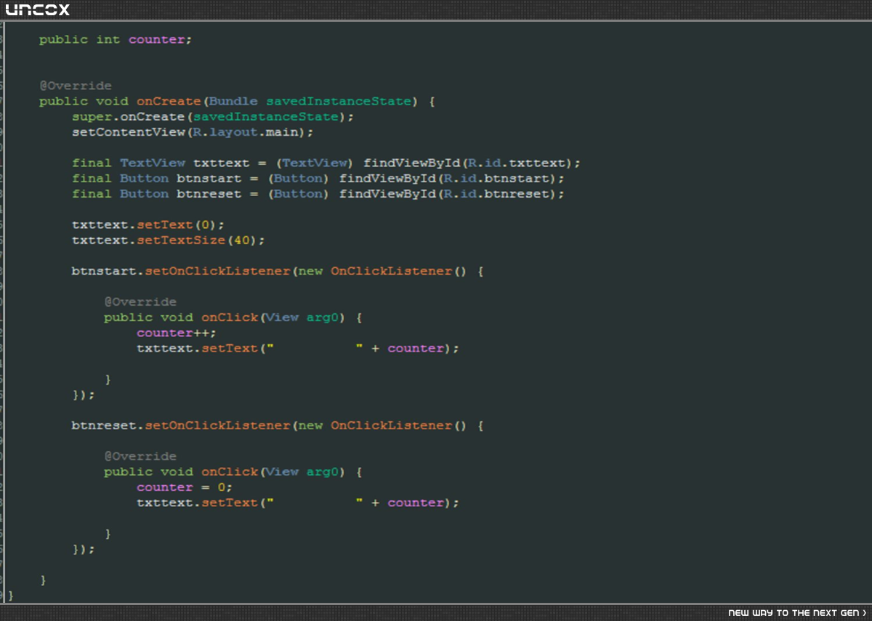Screen dimensions: 872x621
Task: Click 'final Button btnreset' declaration
Action: tap(156, 194)
